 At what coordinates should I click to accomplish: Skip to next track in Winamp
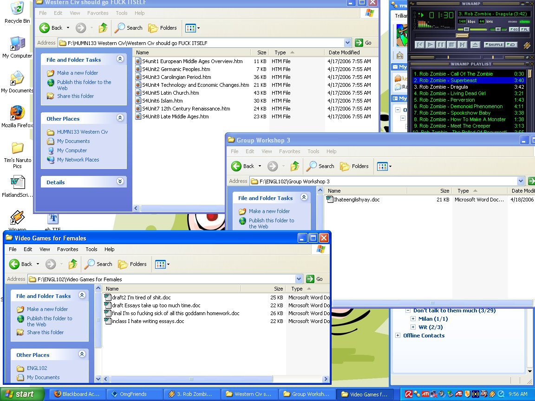(462, 45)
